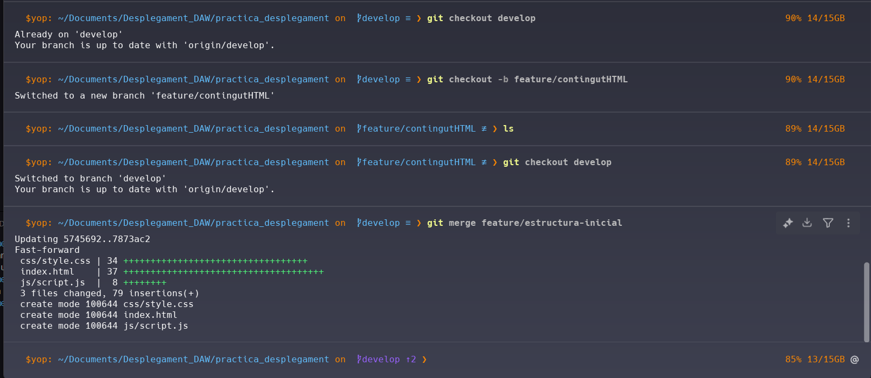871x378 pixels.
Task: Click the 'ls' command block
Action: [x=508, y=129]
